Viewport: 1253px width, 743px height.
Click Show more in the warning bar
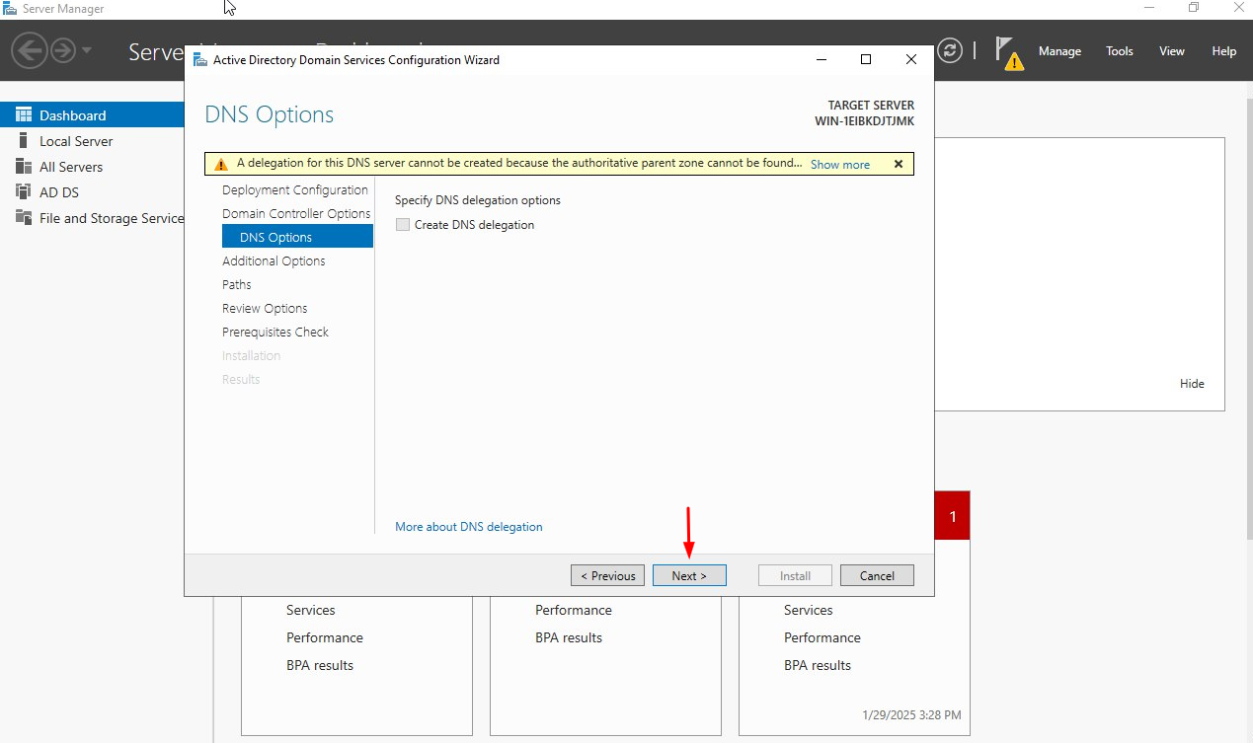(x=840, y=165)
